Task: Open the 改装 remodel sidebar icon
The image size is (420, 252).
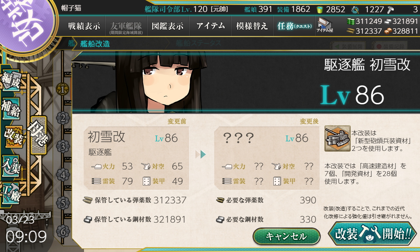Action: point(13,137)
